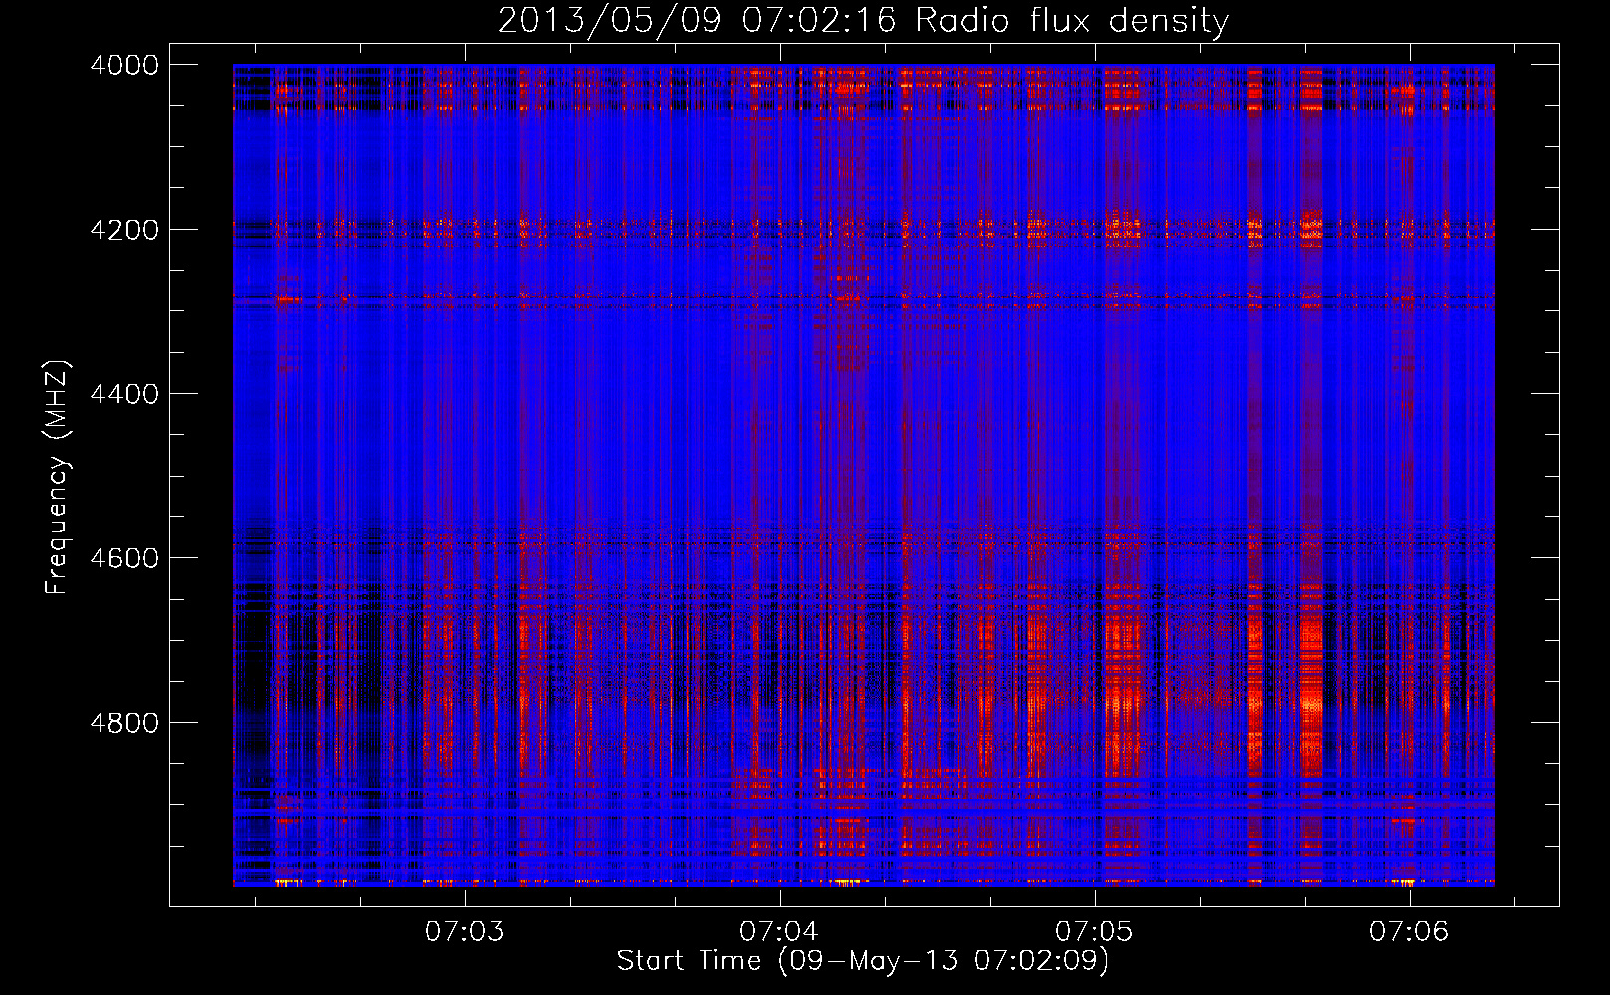1610x995 pixels.
Task: Click the 'Frequency (MHZ)' axis title
Action: tap(58, 478)
